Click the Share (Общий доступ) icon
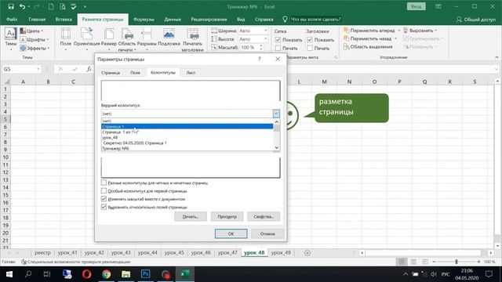The height and width of the screenshot is (282, 502). 475,20
